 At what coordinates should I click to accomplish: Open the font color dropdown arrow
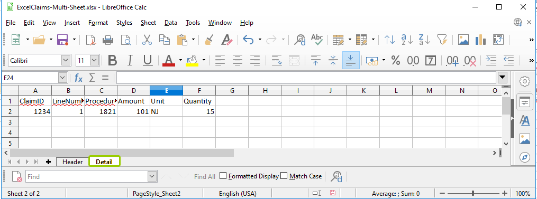pyautogui.click(x=180, y=61)
